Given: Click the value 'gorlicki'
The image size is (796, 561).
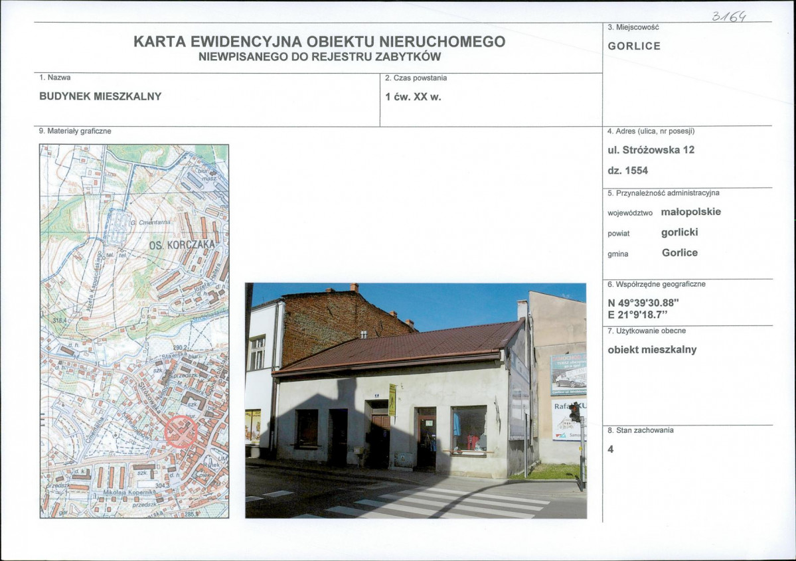Looking at the screenshot, I should (x=679, y=232).
